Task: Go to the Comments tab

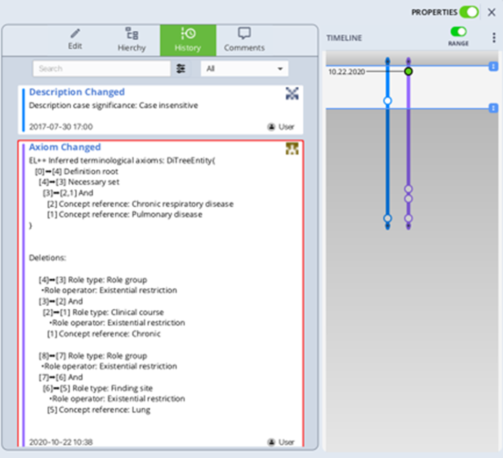Action: [244, 40]
